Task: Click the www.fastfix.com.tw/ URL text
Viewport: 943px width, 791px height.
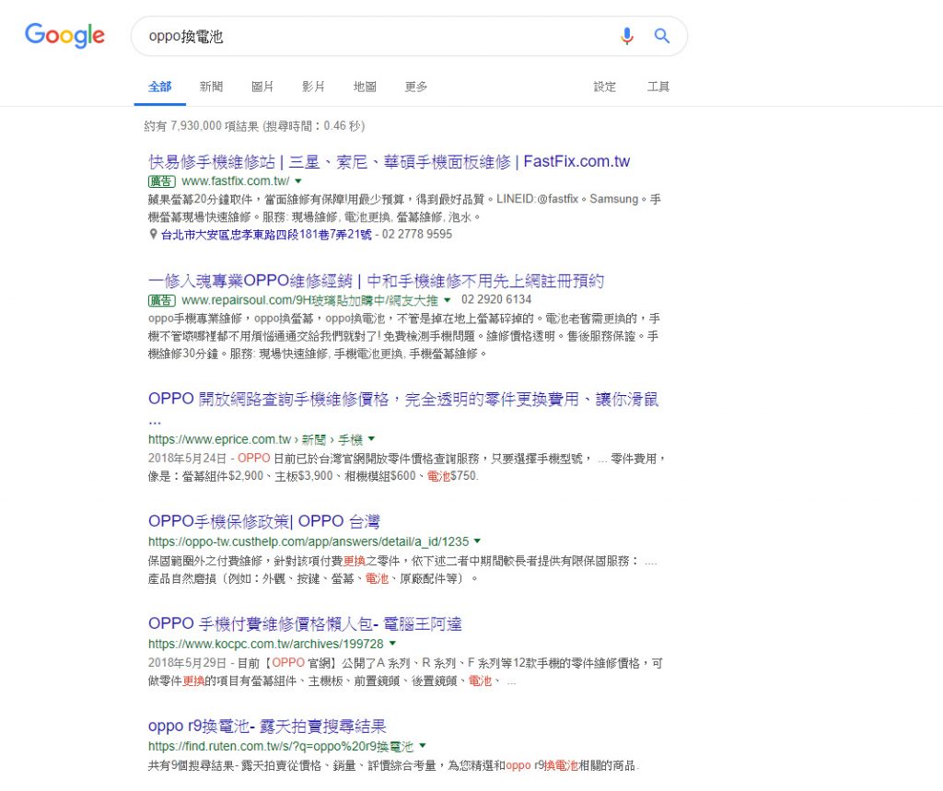Action: [x=235, y=181]
